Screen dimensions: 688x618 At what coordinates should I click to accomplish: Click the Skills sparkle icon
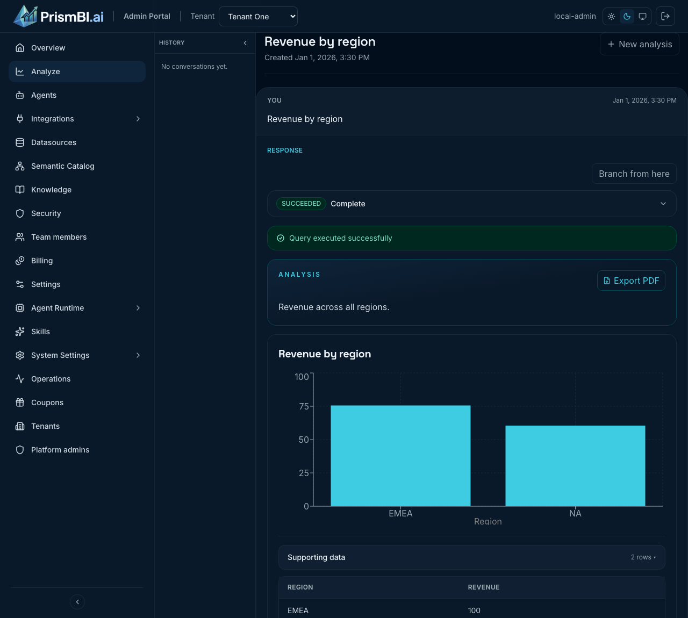point(20,332)
